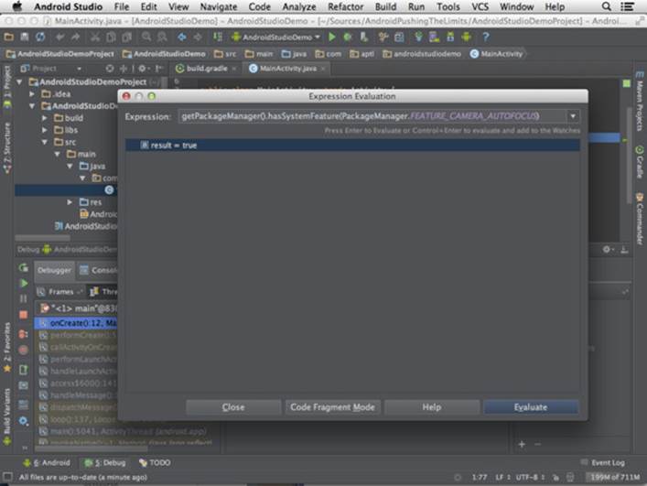647x486 pixels.
Task: Open the AVD Manager Android icon
Action: tap(467, 38)
